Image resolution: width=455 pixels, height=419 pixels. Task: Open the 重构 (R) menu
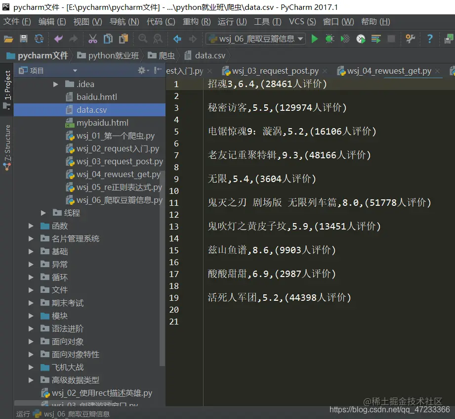tap(197, 22)
